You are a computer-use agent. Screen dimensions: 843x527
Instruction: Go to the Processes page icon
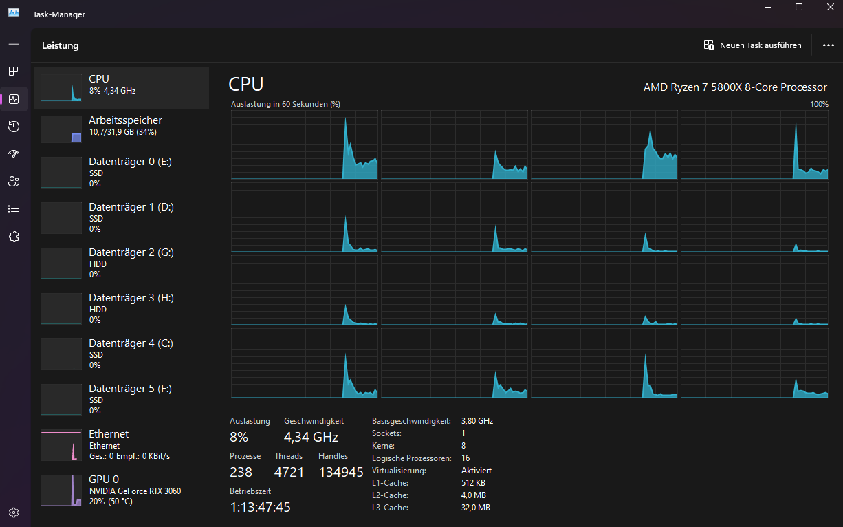(x=14, y=72)
